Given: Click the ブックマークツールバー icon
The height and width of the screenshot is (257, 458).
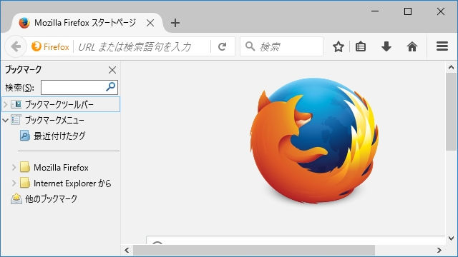Looking at the screenshot, I should (x=16, y=104).
